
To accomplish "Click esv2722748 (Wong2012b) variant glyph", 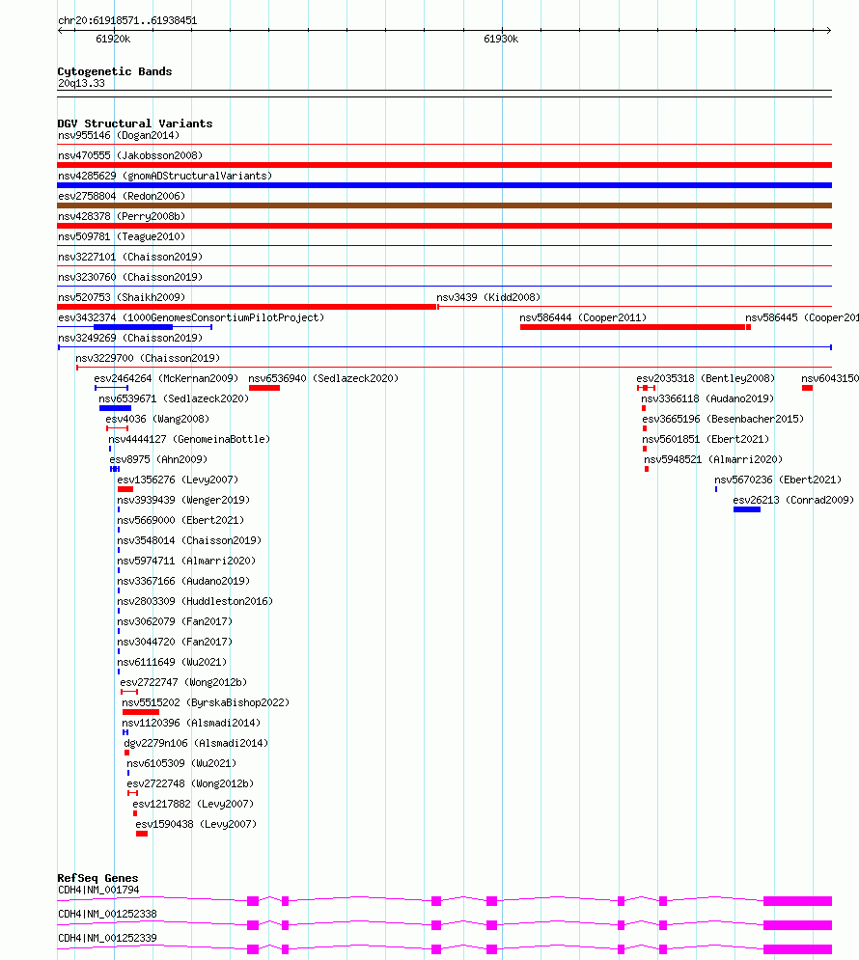I will [x=132, y=792].
